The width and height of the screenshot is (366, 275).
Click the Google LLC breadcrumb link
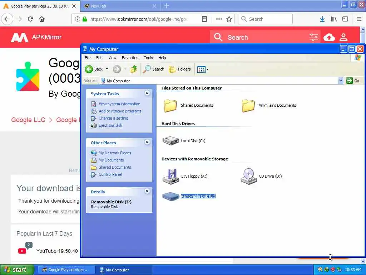28,120
